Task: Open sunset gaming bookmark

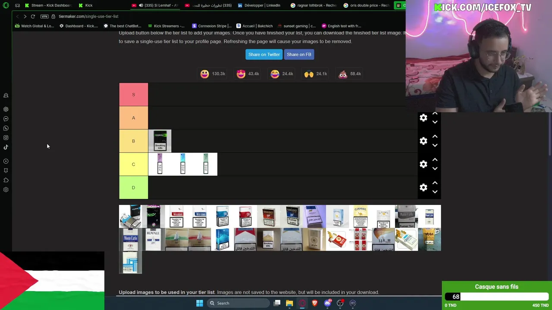Action: tap(296, 26)
